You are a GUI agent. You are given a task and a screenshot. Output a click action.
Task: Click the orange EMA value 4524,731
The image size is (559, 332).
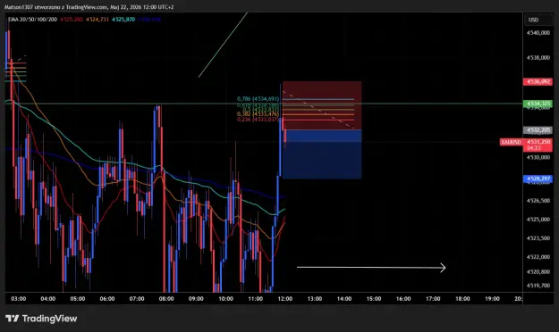pyautogui.click(x=97, y=20)
